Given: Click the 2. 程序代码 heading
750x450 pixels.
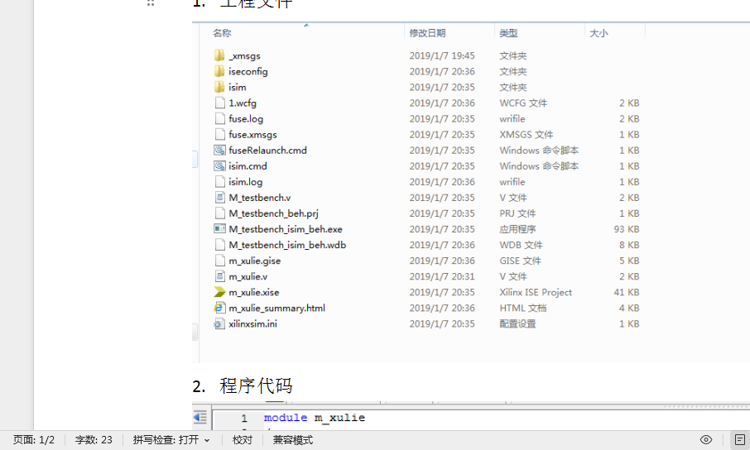Looking at the screenshot, I should [x=243, y=386].
